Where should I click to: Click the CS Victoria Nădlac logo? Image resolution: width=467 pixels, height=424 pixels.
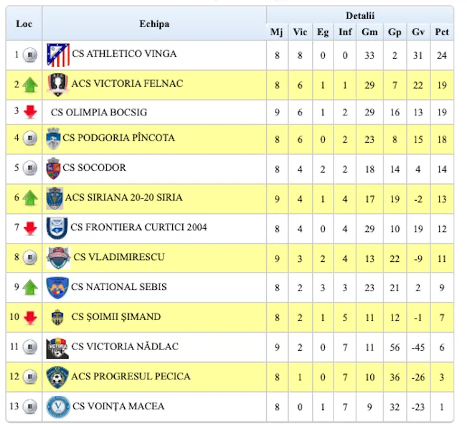tap(57, 347)
